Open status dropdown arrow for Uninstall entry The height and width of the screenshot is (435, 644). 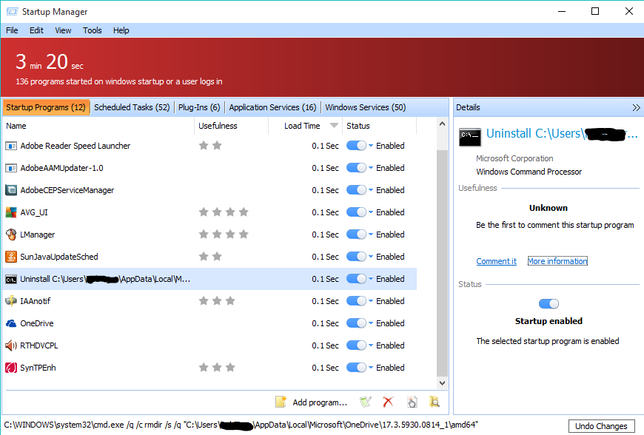[x=371, y=279]
